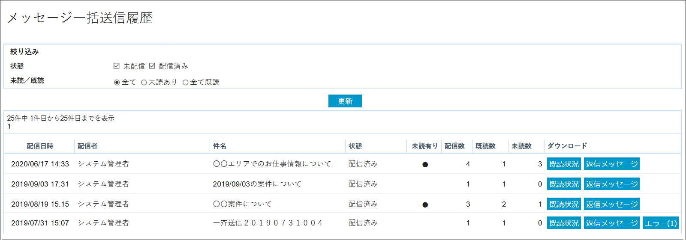Click the 配信数 column header
Screen dimensions: 686x240
454,146
